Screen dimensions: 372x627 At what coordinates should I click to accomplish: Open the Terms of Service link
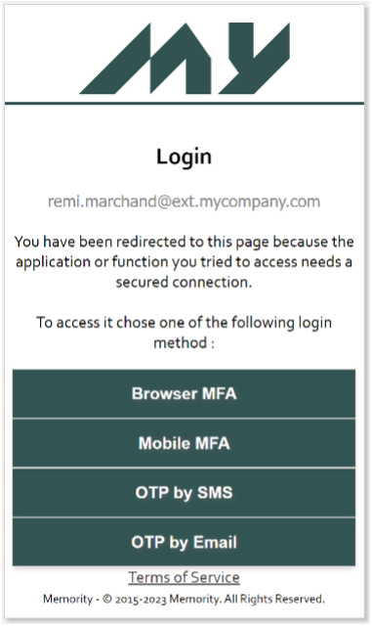(x=184, y=577)
